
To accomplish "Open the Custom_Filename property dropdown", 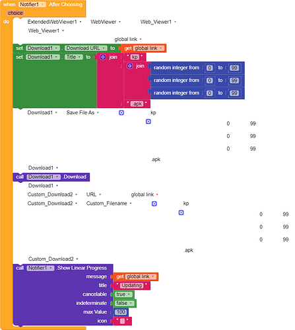I will pyautogui.click(x=109, y=203).
